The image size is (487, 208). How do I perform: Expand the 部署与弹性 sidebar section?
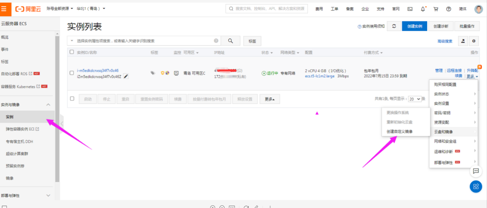48,195
